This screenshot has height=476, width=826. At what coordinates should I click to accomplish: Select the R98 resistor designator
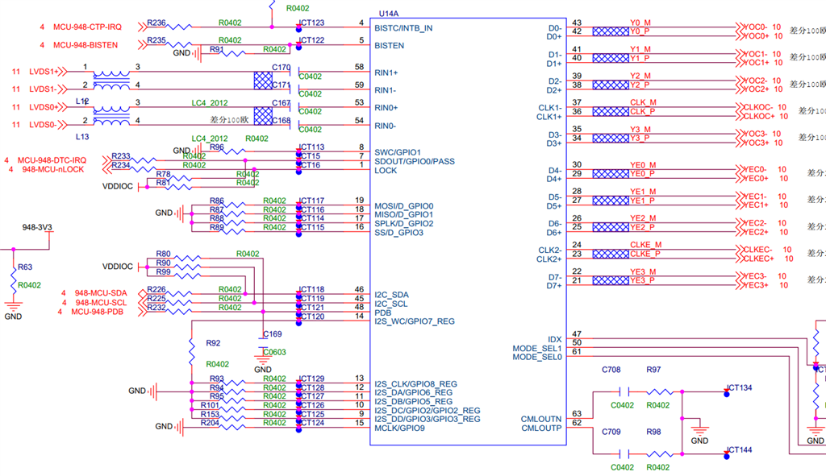[x=653, y=432]
